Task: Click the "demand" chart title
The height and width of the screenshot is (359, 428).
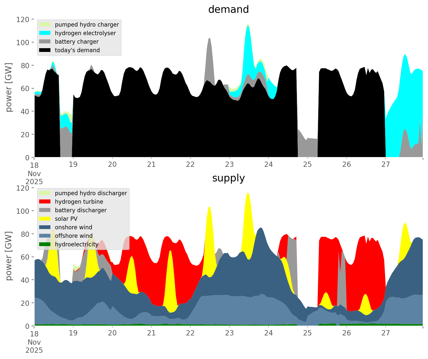Action: pos(228,10)
